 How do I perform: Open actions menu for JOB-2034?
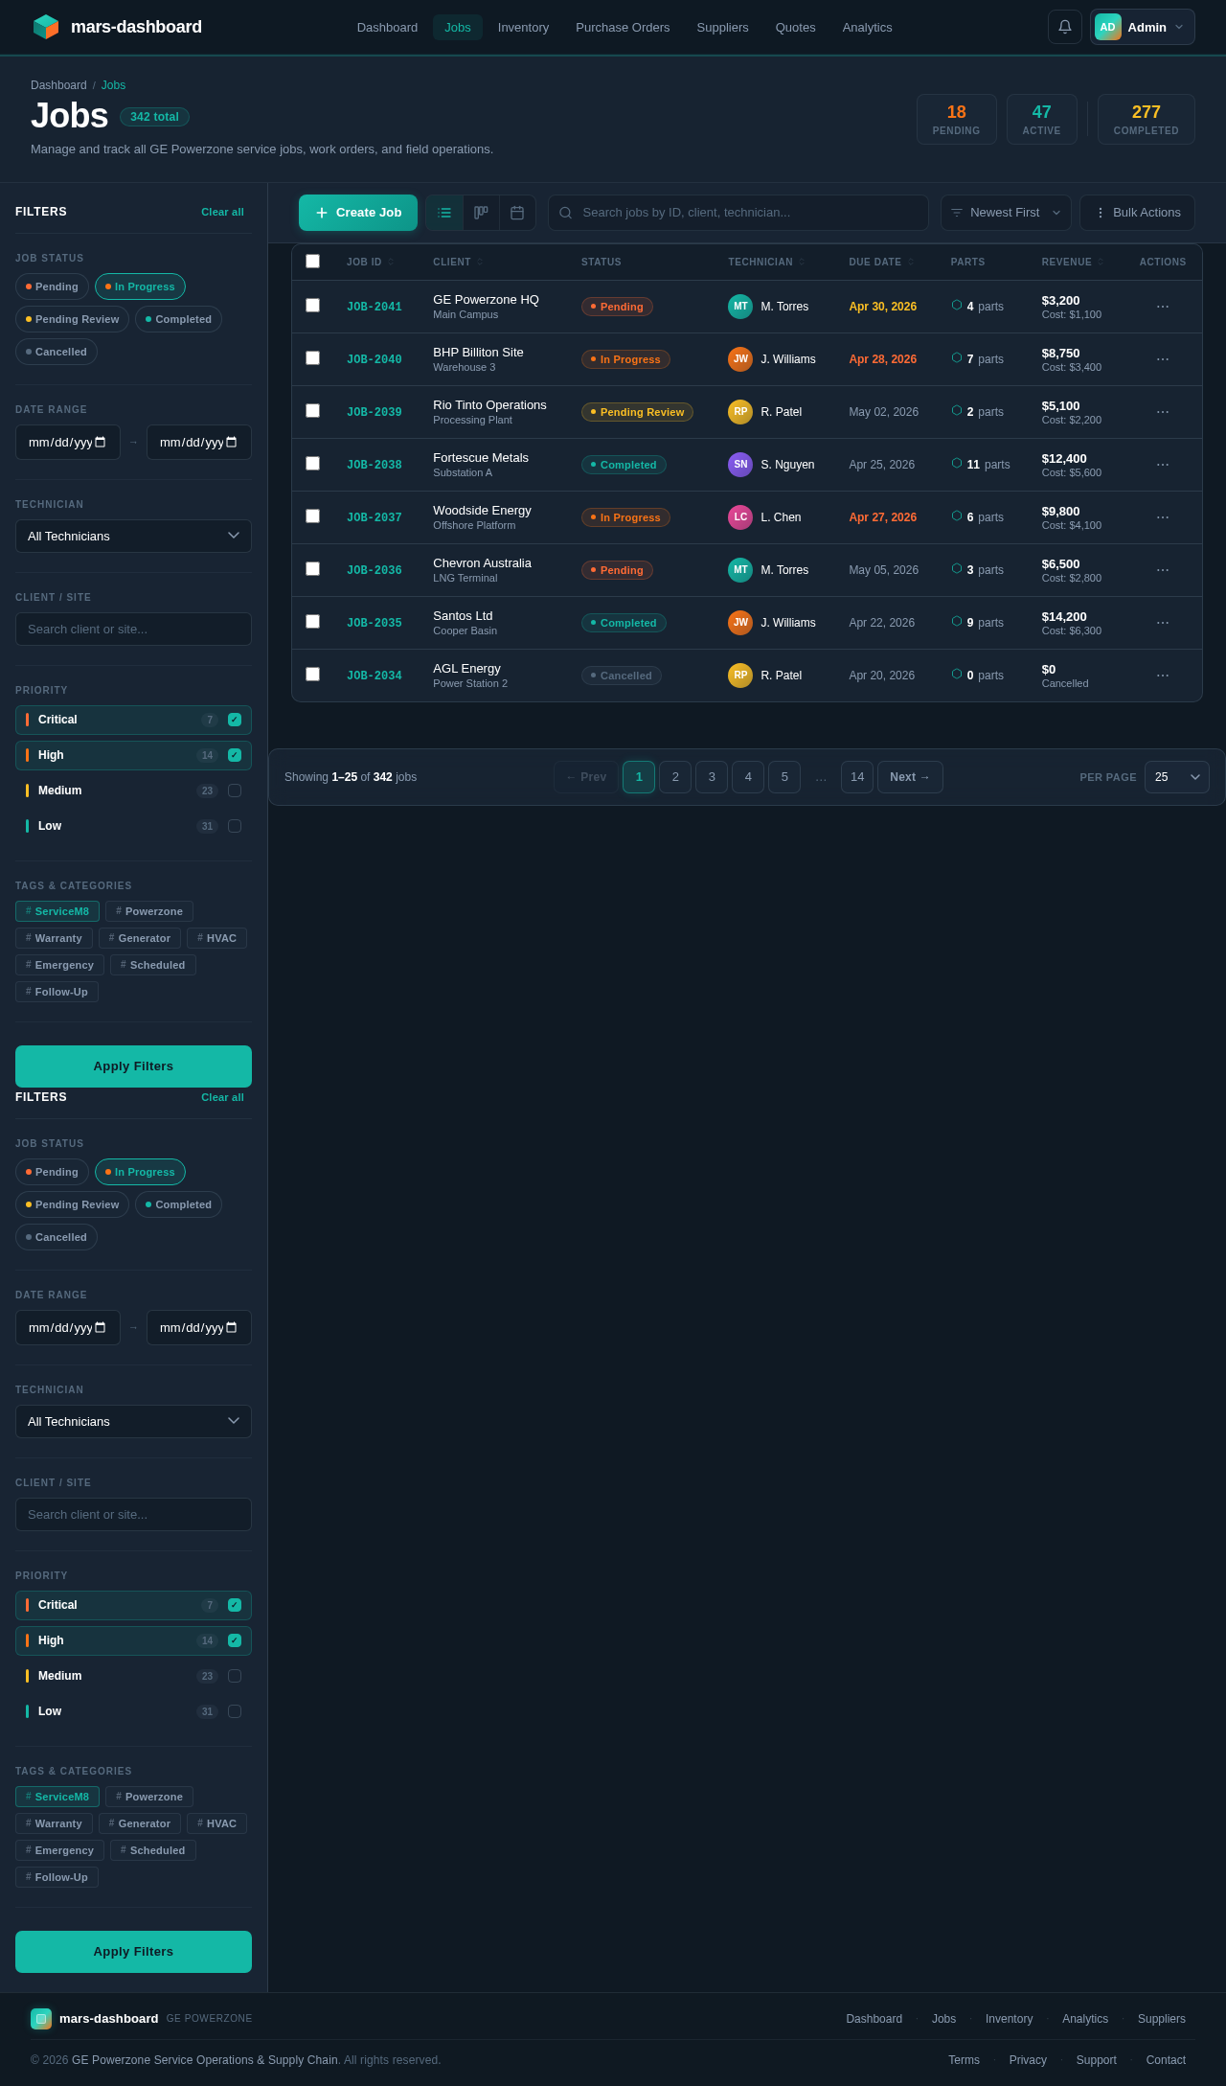pyautogui.click(x=1163, y=676)
